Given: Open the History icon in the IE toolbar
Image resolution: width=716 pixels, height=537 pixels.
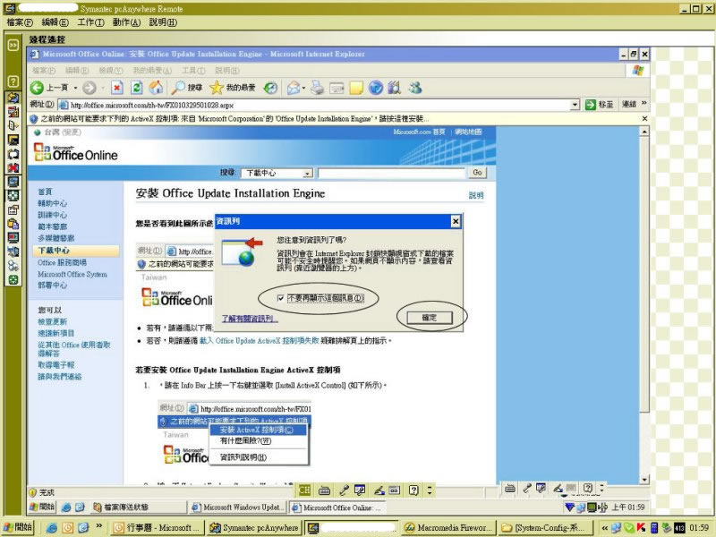Looking at the screenshot, I should 271,88.
